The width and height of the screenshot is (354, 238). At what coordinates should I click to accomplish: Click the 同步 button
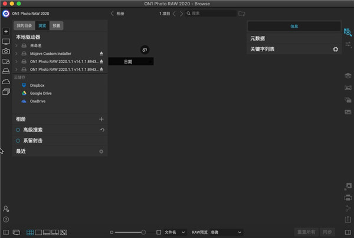(x=327, y=232)
